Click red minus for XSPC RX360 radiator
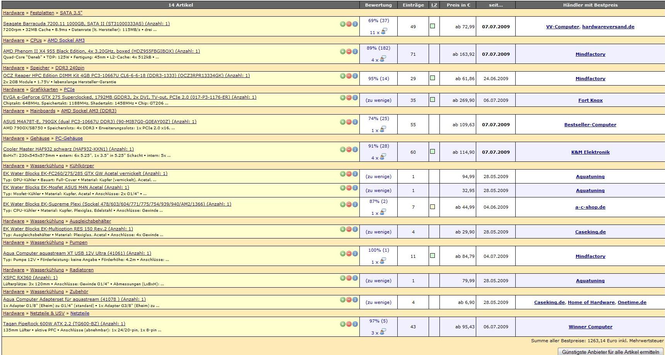 (349, 278)
